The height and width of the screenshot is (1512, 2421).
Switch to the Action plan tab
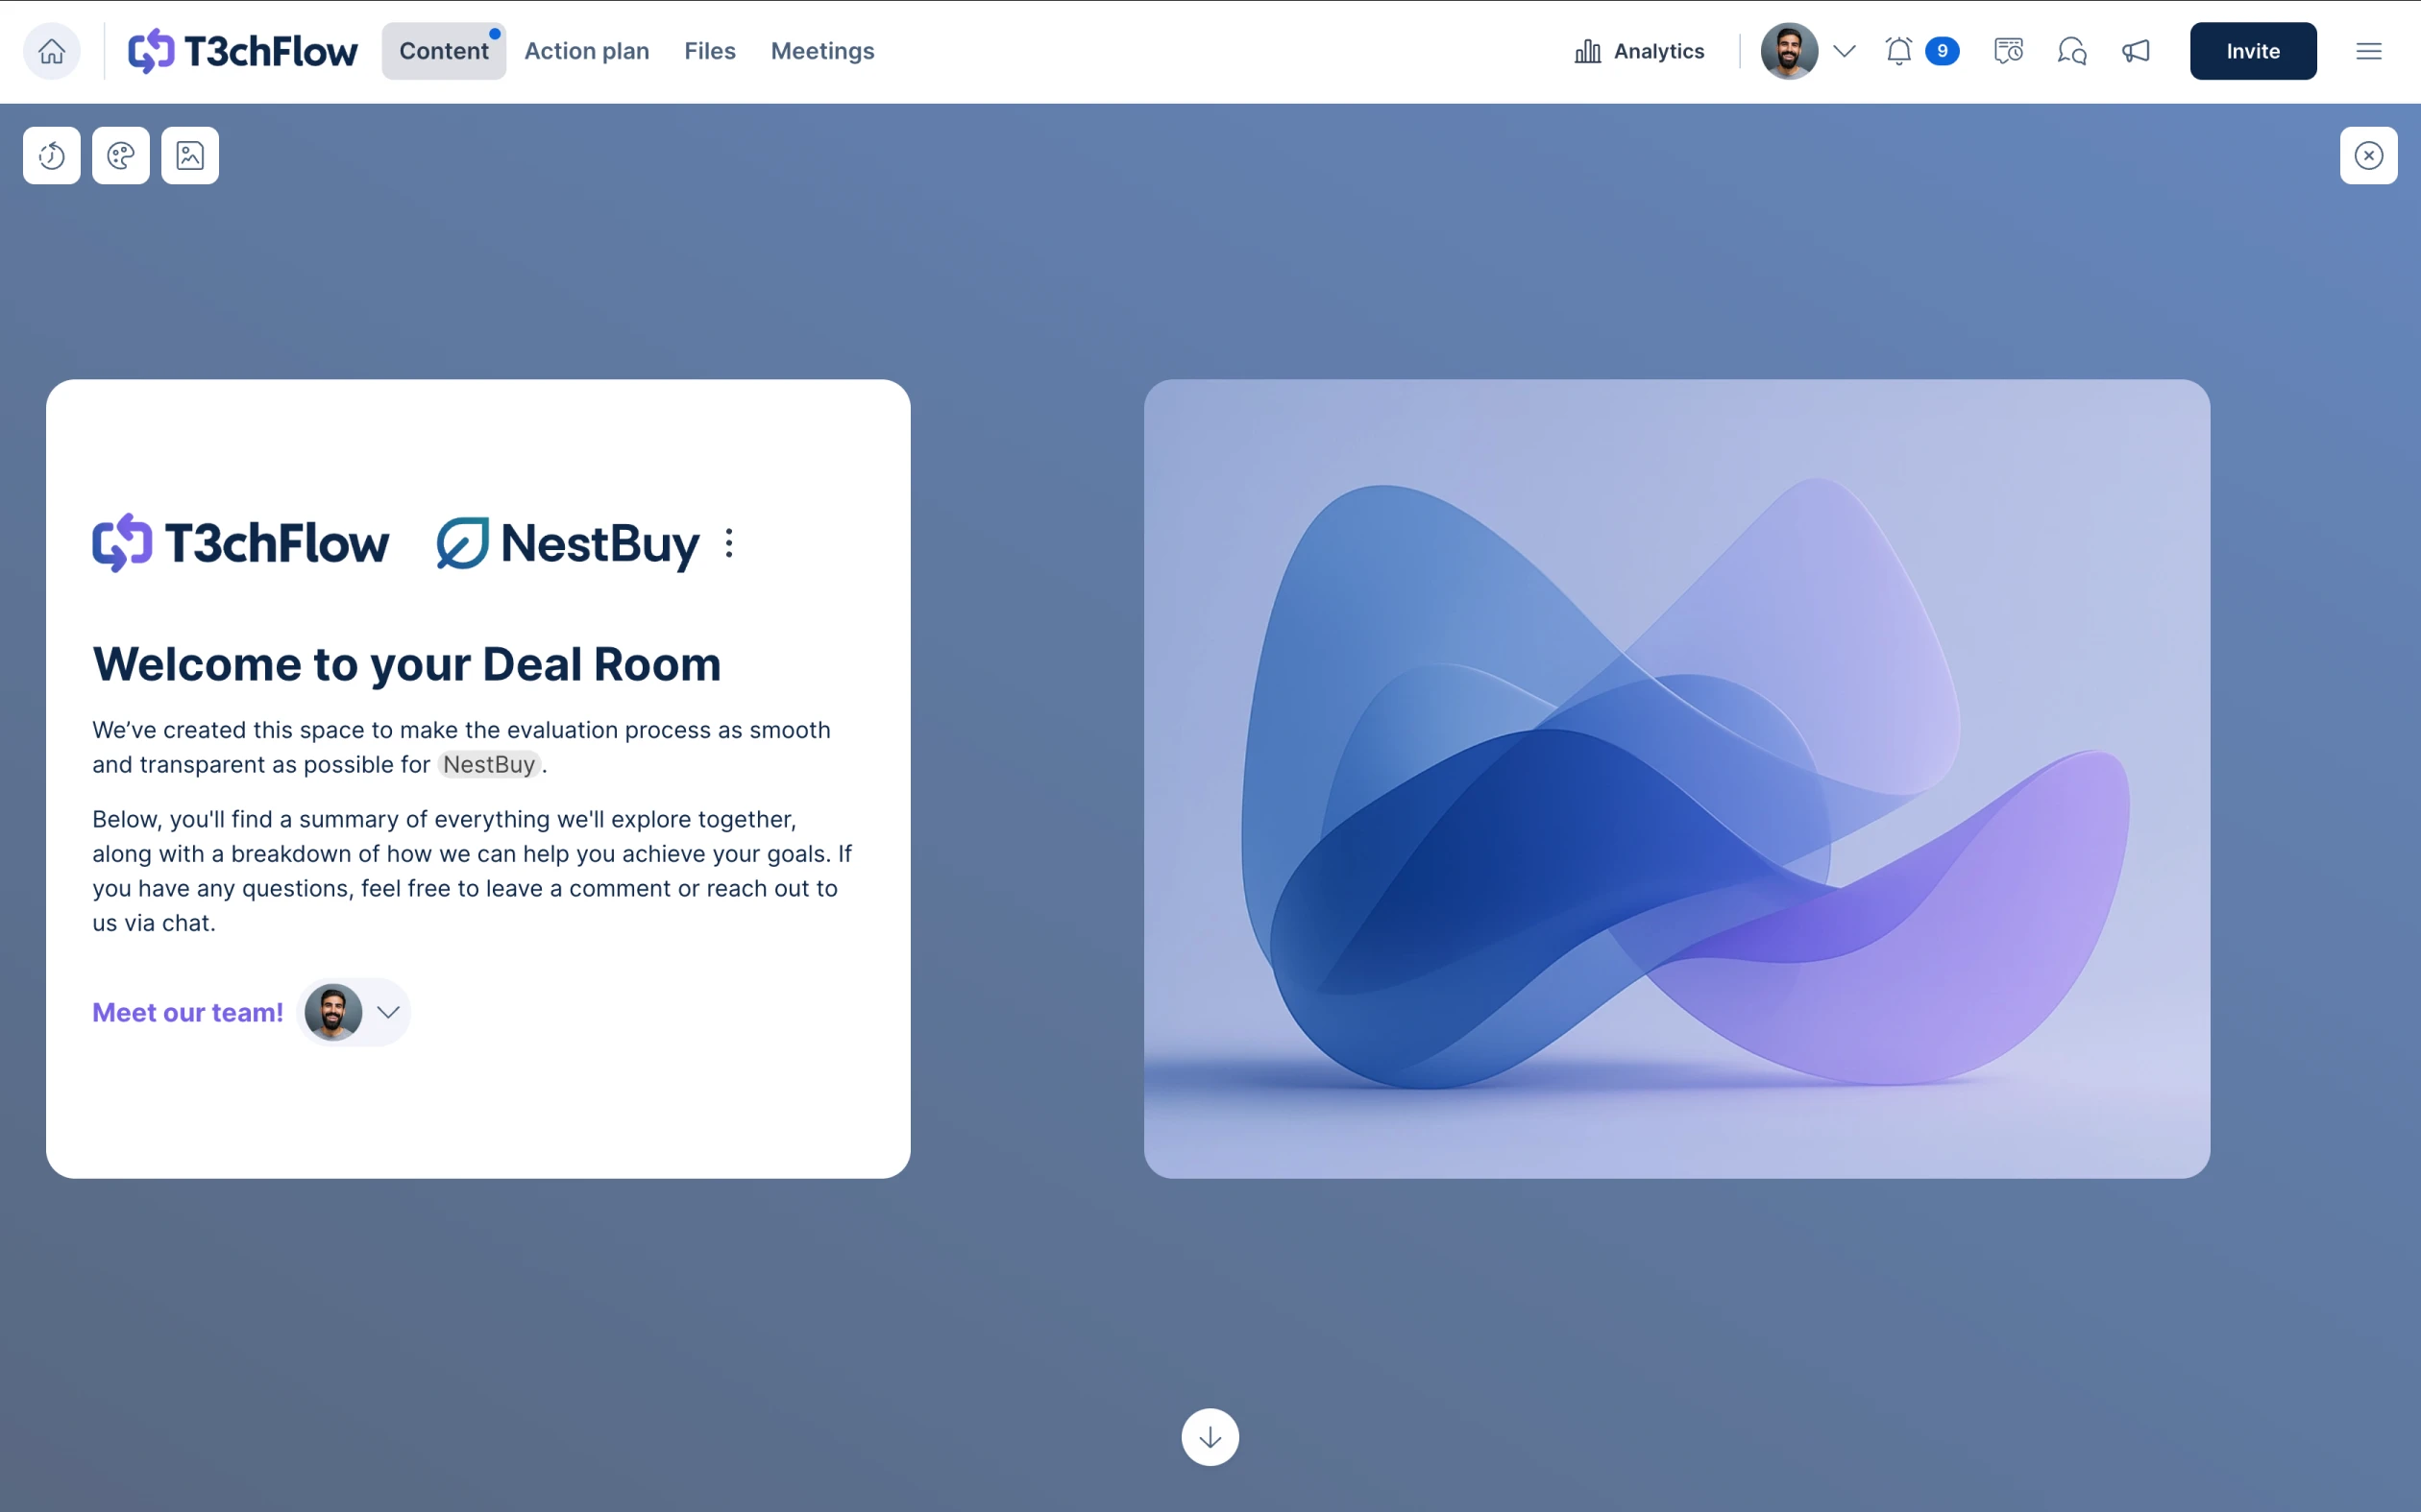point(586,51)
